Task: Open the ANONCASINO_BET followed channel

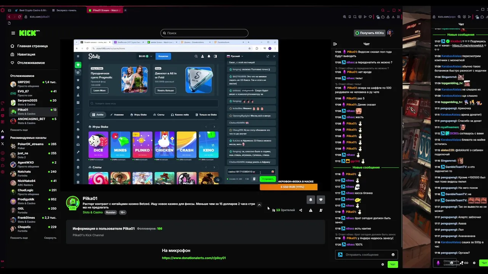Action: pos(33,121)
